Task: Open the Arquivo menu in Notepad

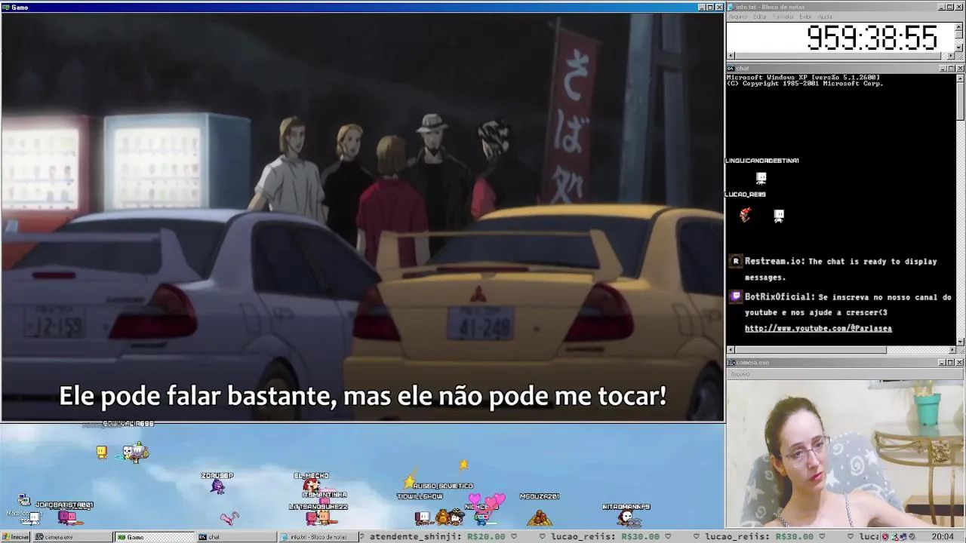Action: pos(737,17)
